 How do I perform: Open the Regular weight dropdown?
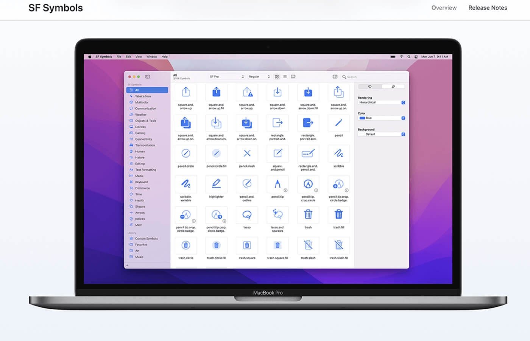(259, 77)
